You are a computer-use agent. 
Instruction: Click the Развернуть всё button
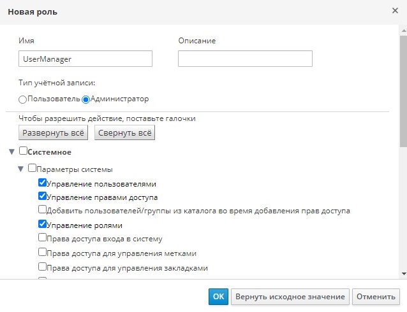(x=54, y=132)
